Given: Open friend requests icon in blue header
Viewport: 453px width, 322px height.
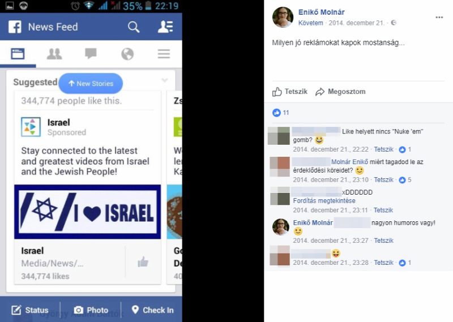Looking at the screenshot, I should (x=165, y=27).
